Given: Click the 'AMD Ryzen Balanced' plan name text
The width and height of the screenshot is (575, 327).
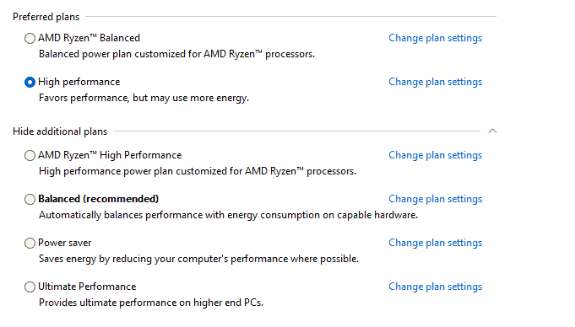Looking at the screenshot, I should [x=90, y=38].
